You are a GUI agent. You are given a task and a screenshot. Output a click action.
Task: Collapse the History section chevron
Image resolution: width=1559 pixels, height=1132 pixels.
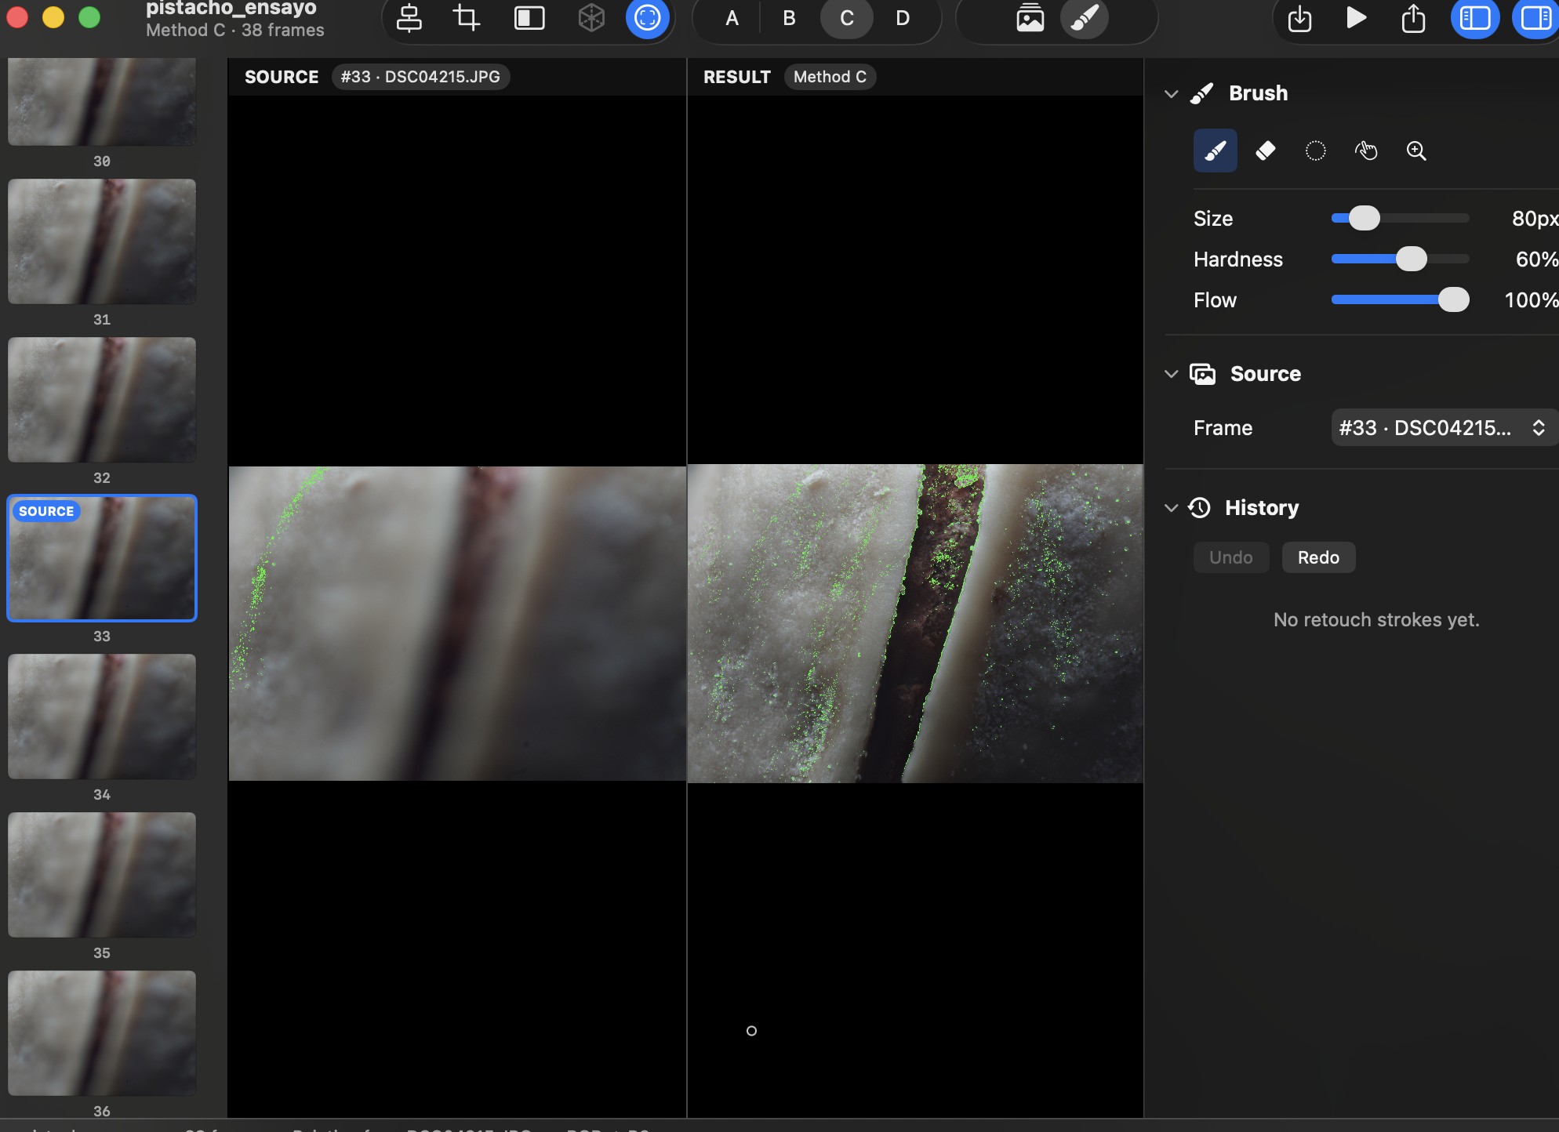(x=1171, y=508)
